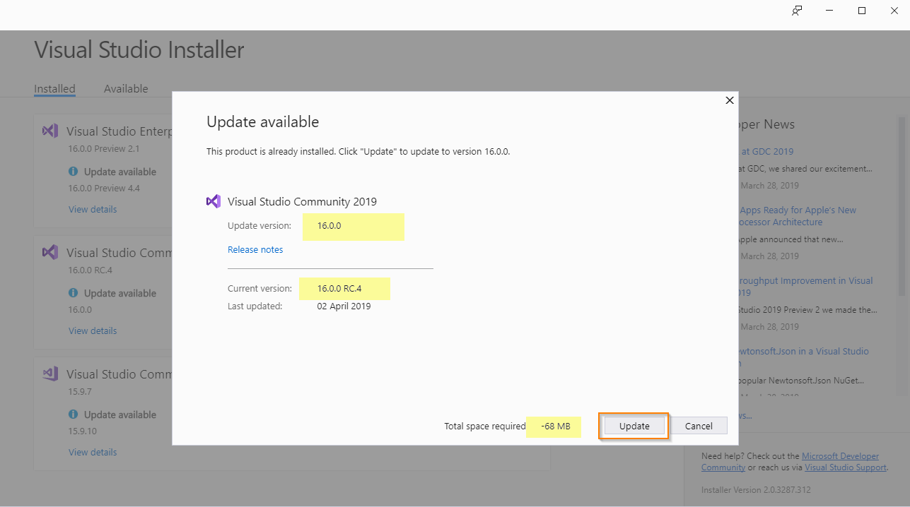Open the Release notes link
The image size is (910, 507).
[255, 249]
